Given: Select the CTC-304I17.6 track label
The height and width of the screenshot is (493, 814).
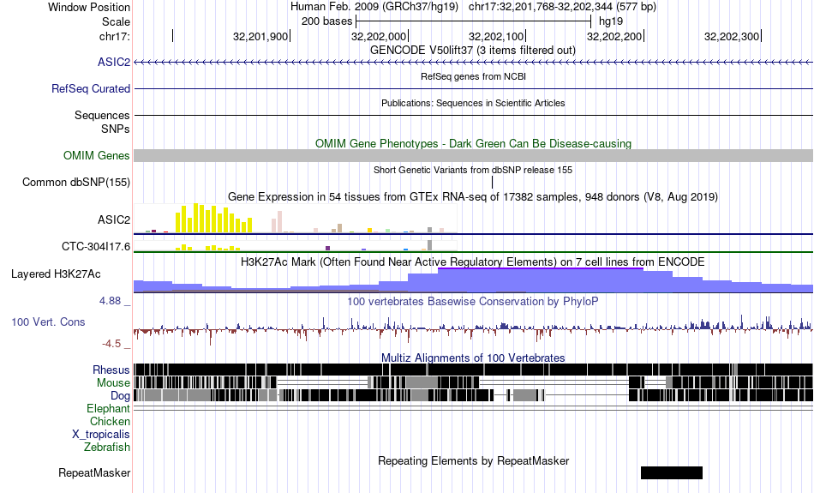Looking at the screenshot, I should click(96, 246).
